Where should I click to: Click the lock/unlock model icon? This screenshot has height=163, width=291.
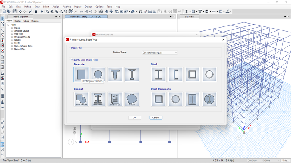tap(36, 12)
